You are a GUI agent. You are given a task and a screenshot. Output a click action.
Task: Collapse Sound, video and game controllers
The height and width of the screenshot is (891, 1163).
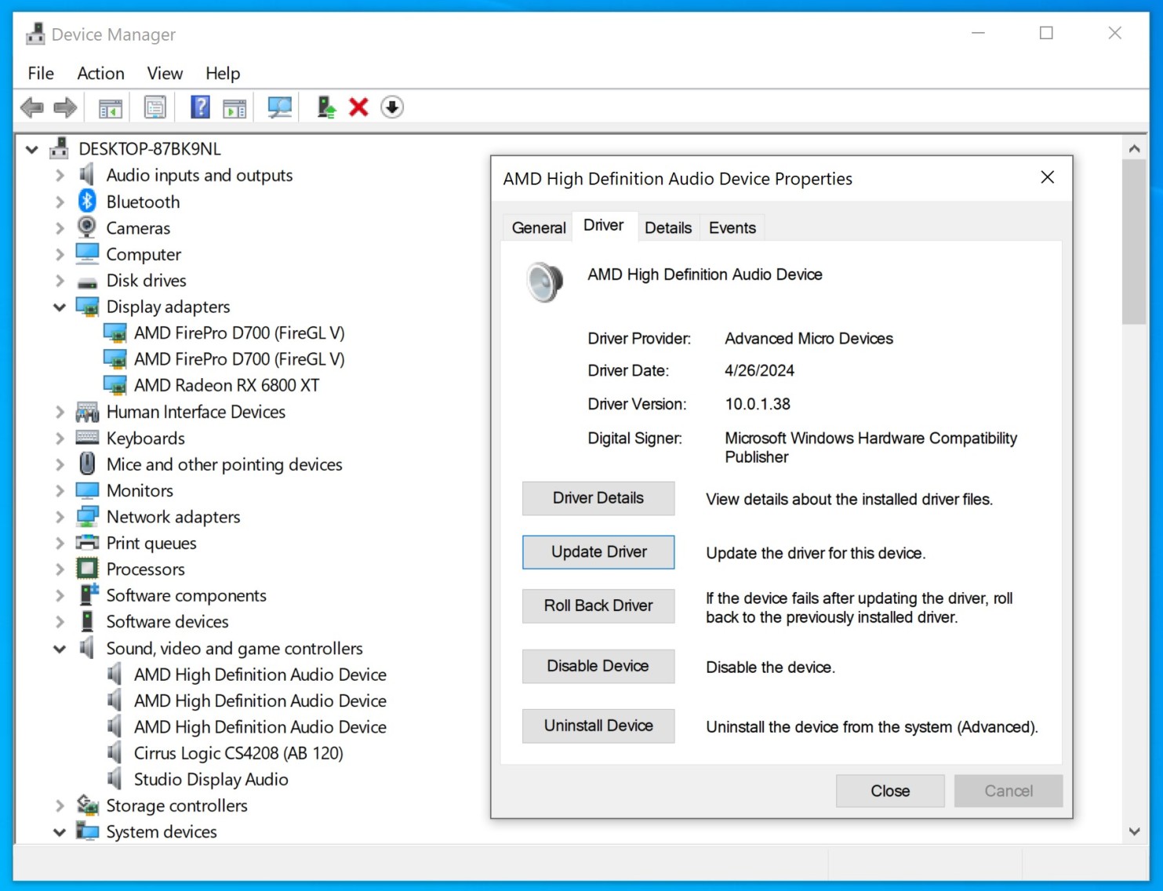tap(60, 649)
